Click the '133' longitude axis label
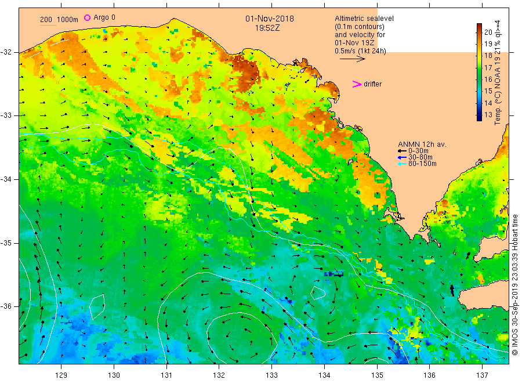 coord(271,375)
